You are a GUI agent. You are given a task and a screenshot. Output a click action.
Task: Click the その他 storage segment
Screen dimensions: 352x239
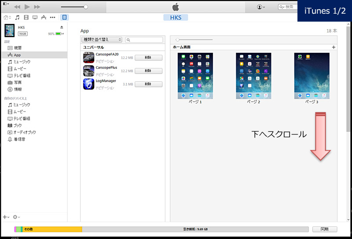[52, 229]
